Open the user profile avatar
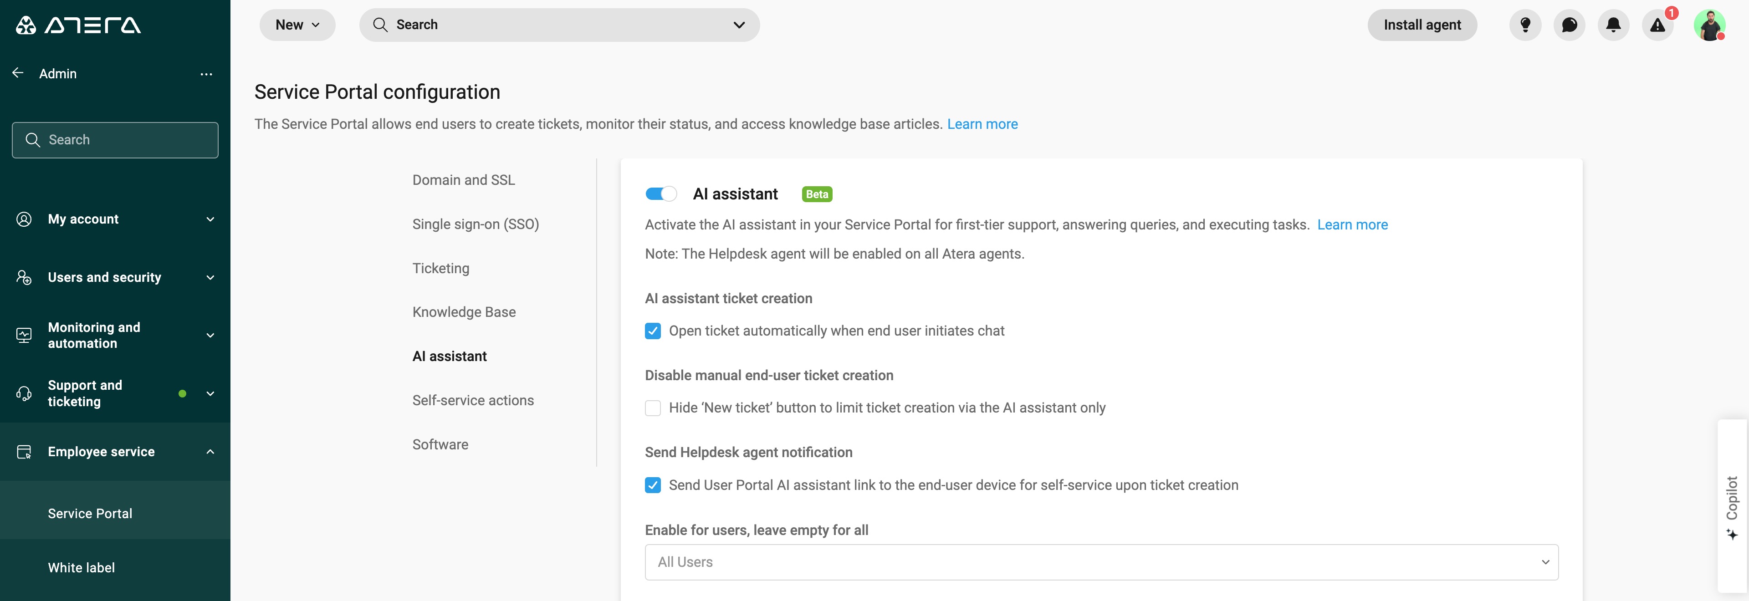This screenshot has height=601, width=1749. [x=1709, y=25]
